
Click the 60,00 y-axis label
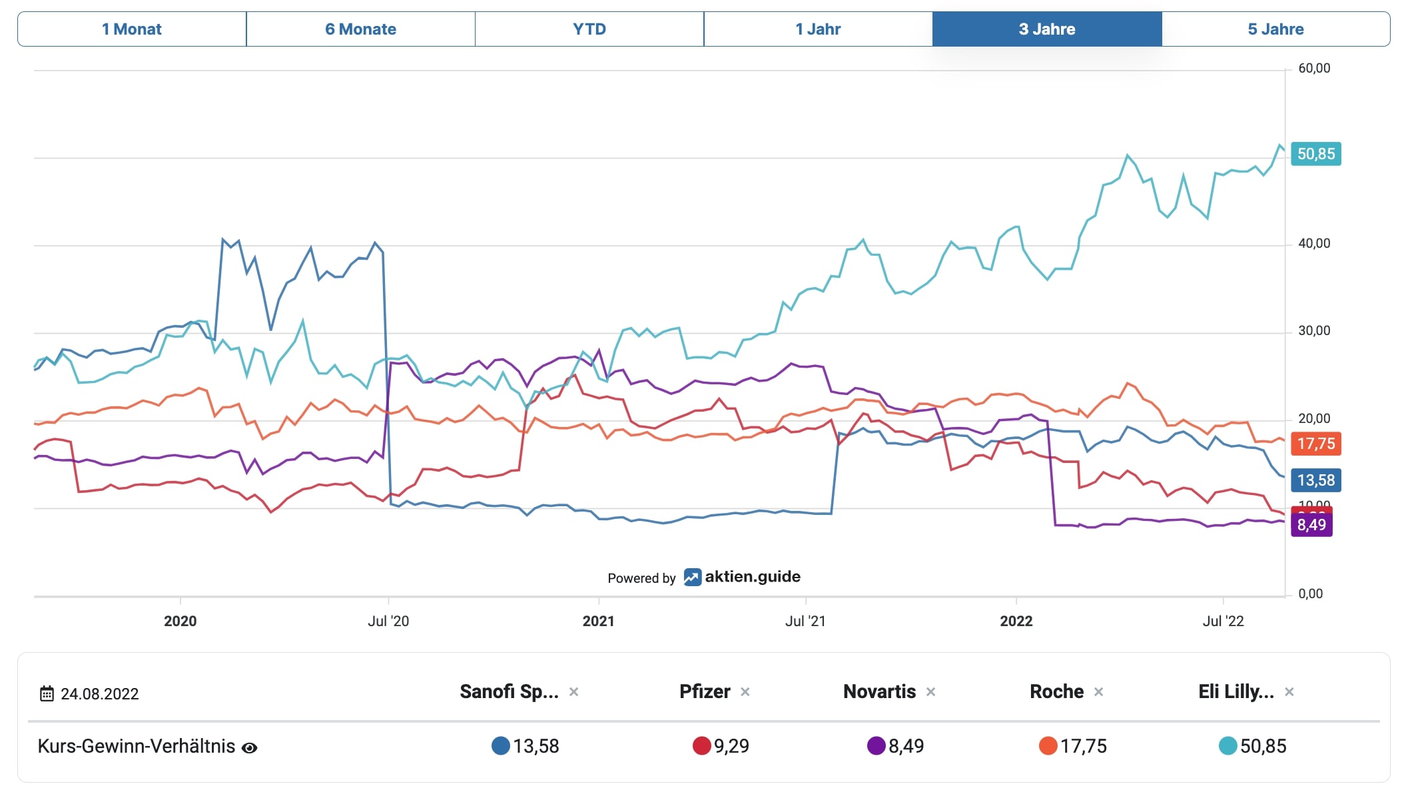[1314, 69]
